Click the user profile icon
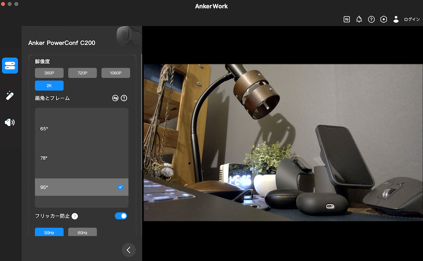 [396, 19]
